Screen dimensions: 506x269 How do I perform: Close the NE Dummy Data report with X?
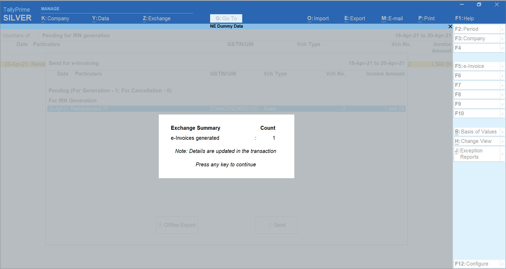(x=450, y=26)
